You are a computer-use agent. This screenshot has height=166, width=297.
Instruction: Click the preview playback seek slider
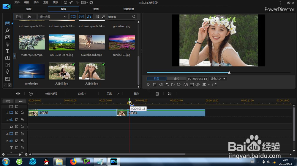point(229,72)
